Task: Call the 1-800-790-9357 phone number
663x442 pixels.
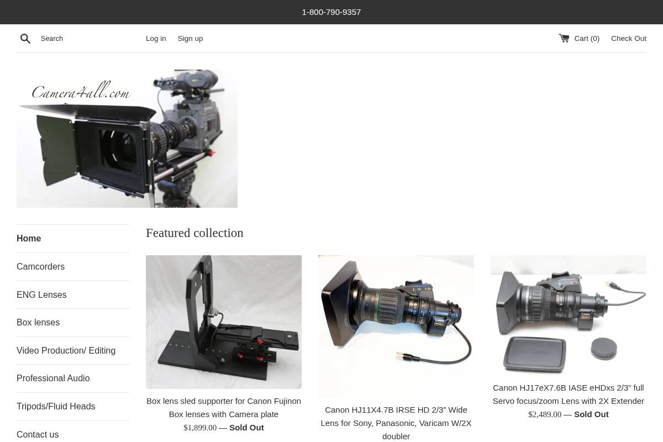Action: coord(331,12)
